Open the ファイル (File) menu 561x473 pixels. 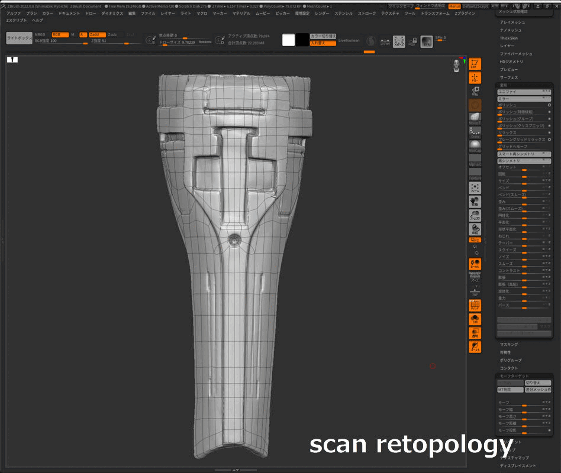click(148, 13)
